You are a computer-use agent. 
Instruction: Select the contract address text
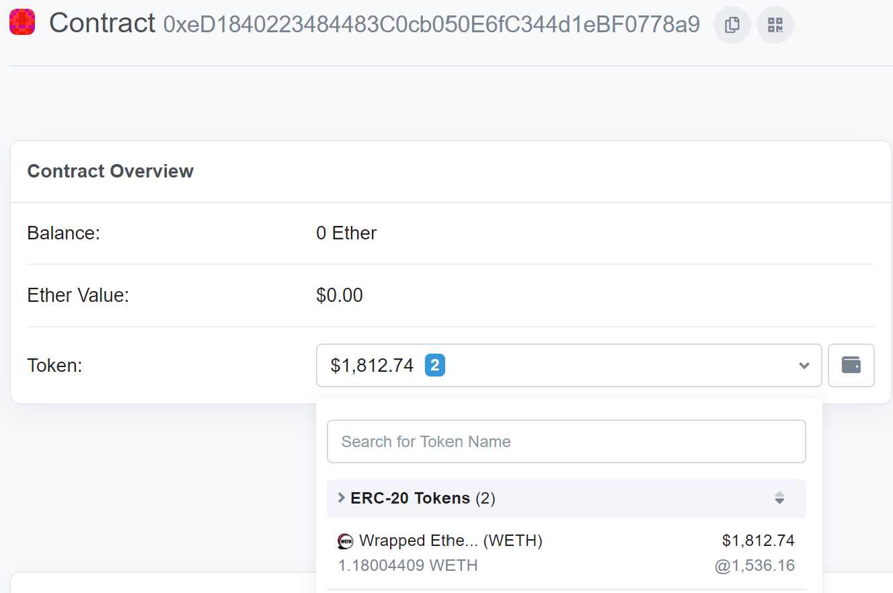click(431, 25)
